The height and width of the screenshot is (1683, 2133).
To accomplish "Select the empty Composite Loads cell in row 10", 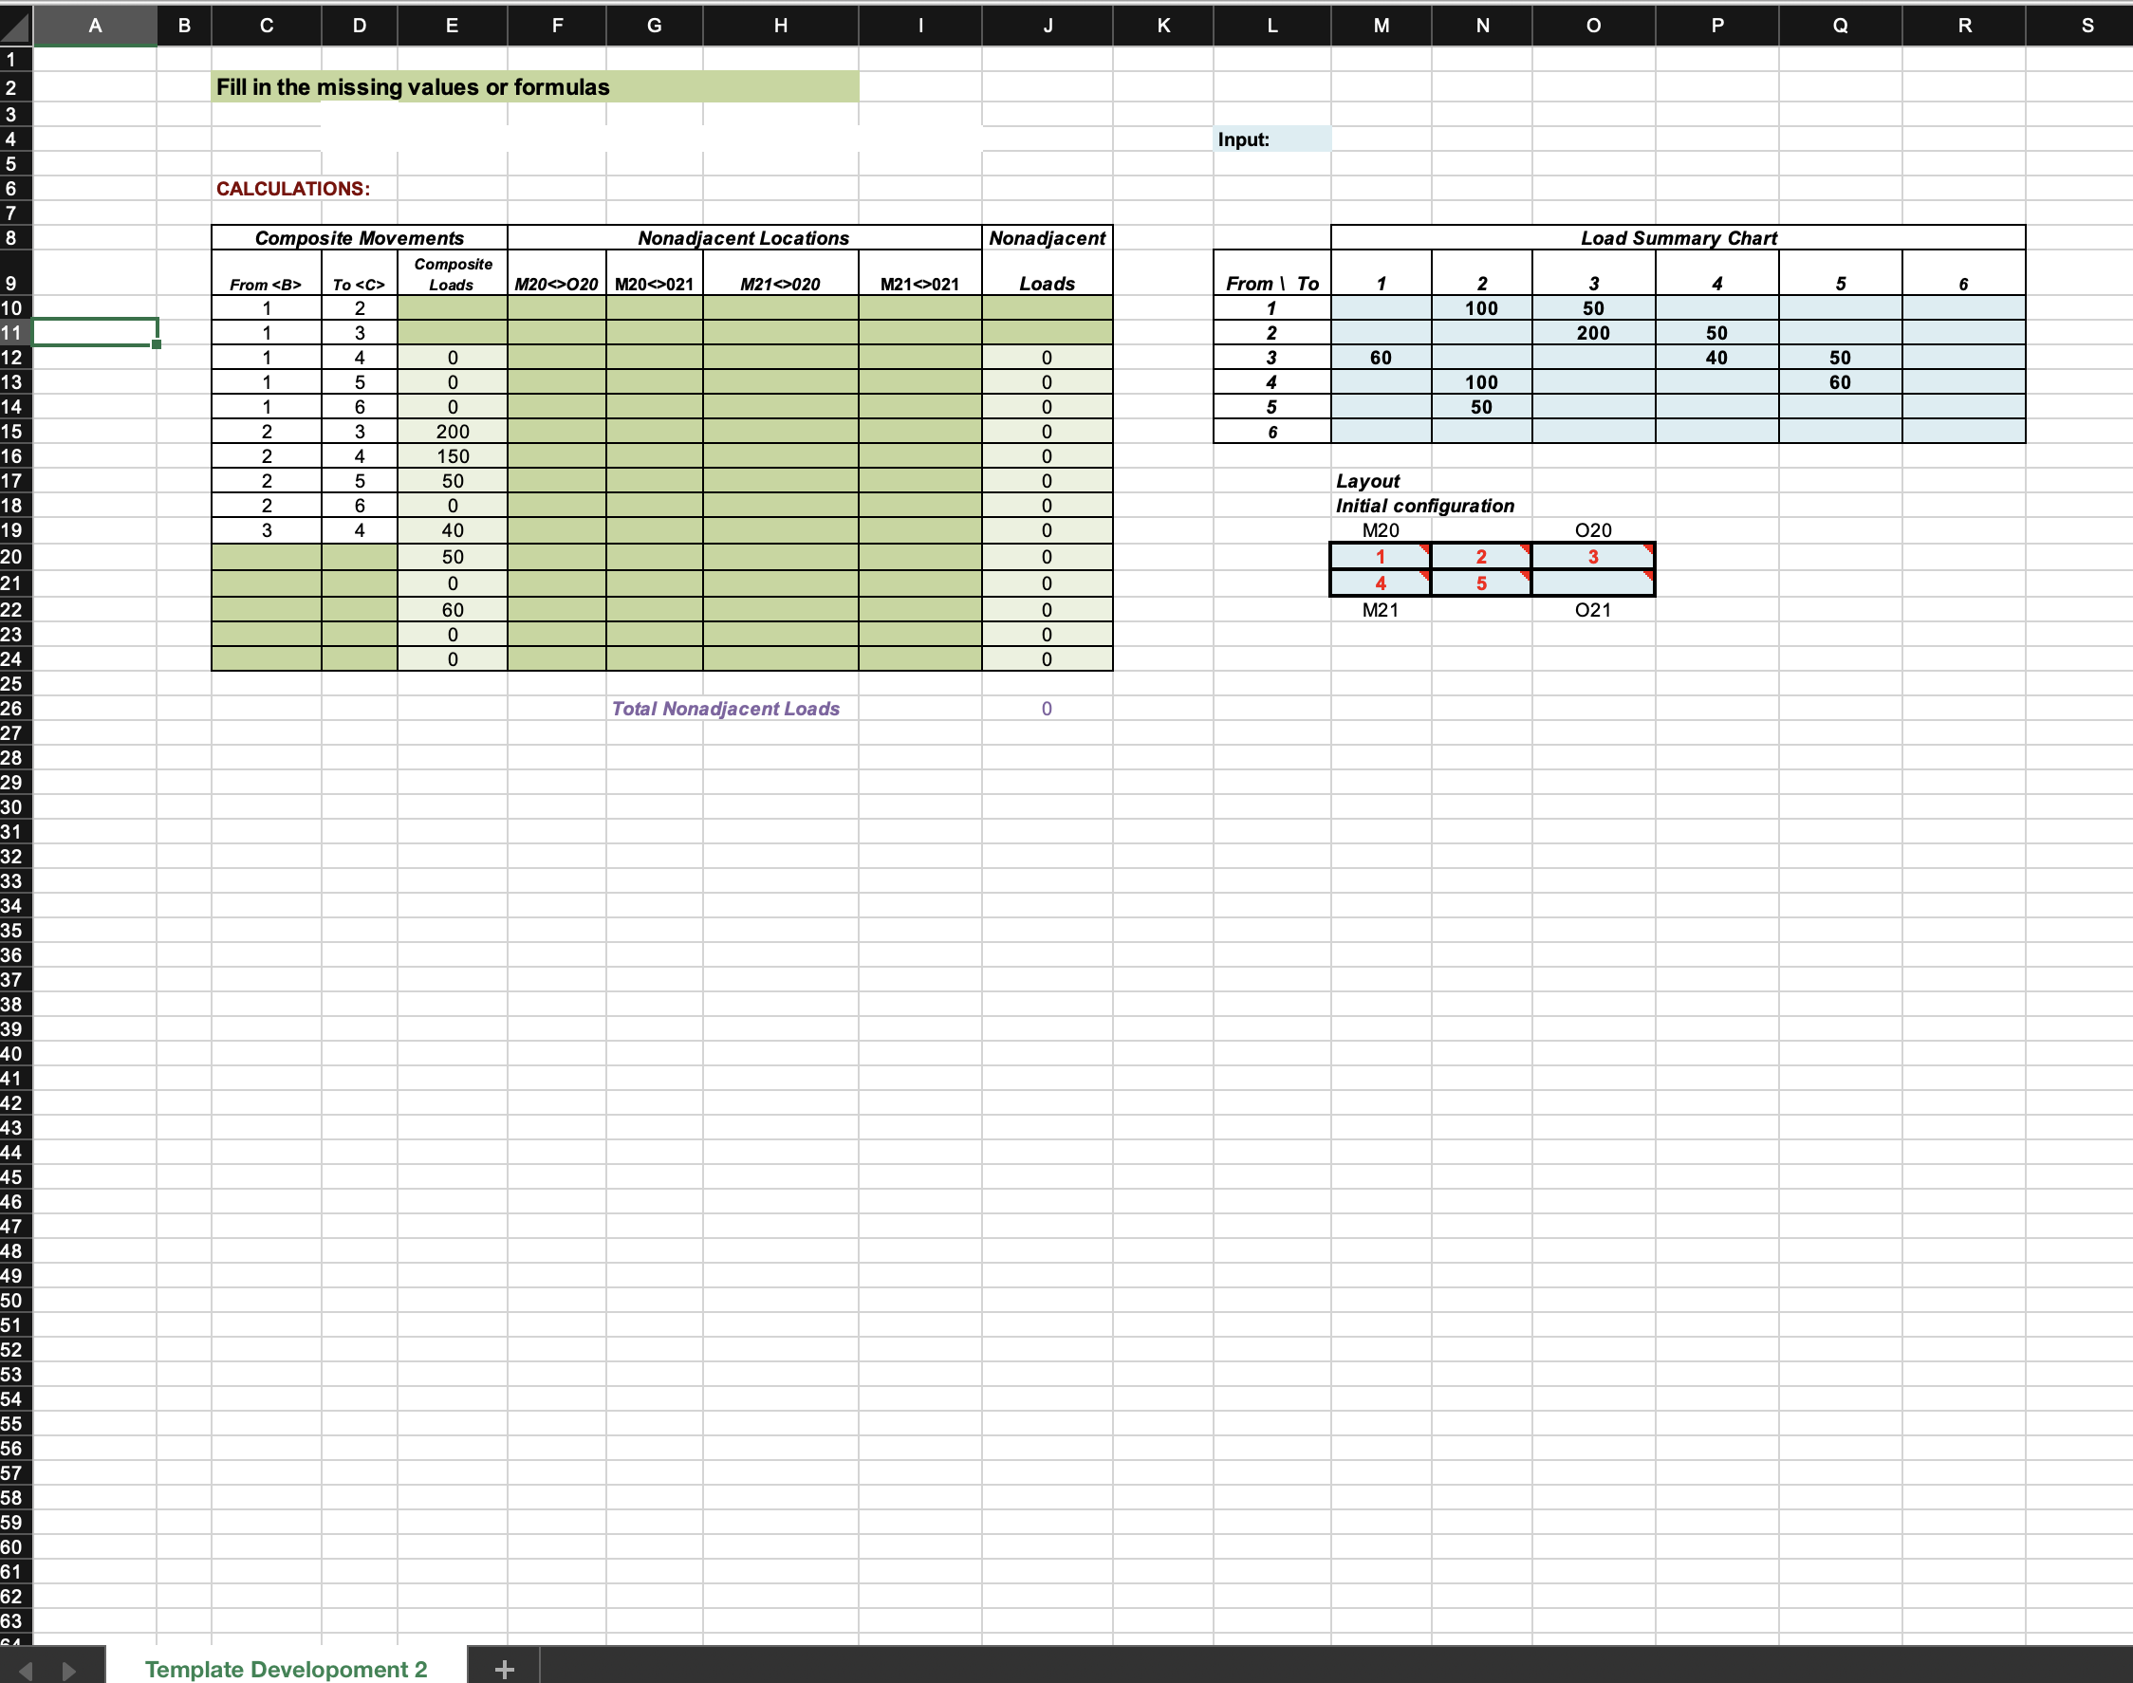I will click(x=453, y=308).
